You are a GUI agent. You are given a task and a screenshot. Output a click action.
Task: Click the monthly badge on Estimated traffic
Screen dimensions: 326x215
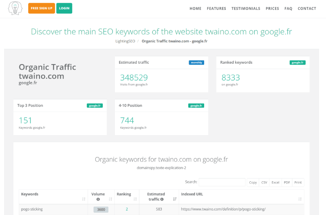196,62
